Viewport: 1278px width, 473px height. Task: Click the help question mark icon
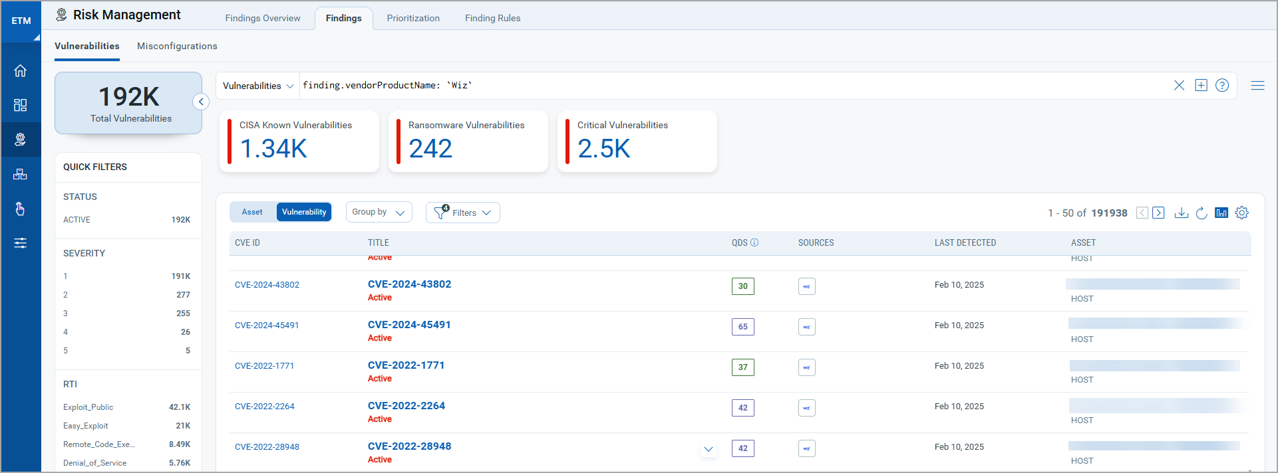tap(1221, 85)
